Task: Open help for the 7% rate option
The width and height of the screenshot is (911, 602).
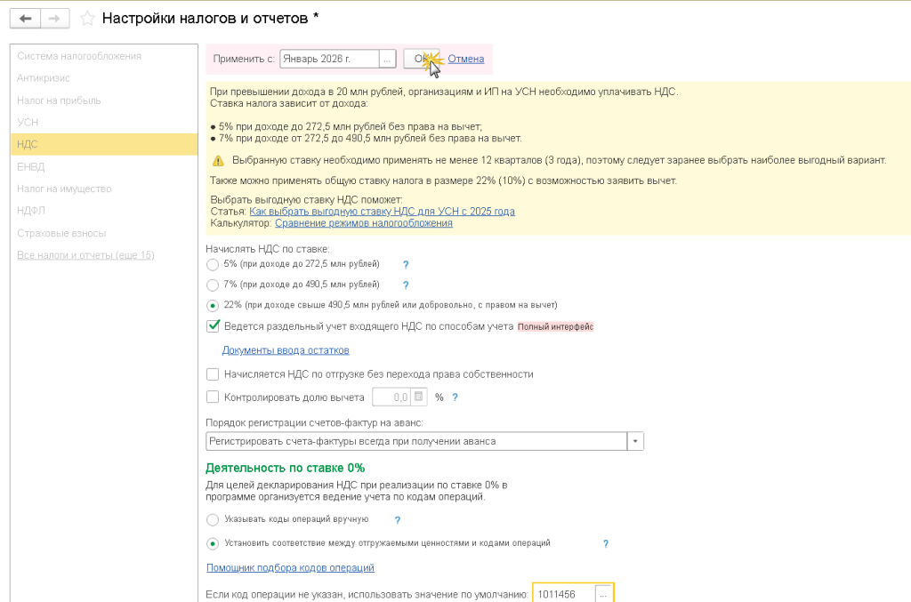Action: (406, 285)
